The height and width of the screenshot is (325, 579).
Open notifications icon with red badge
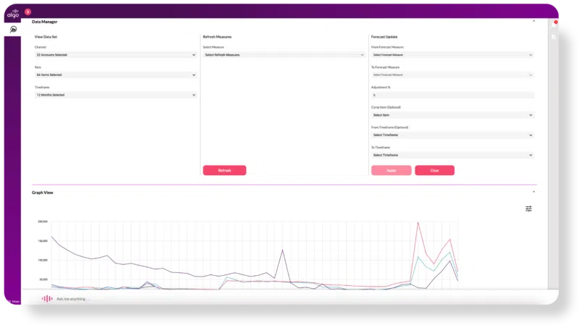[554, 23]
